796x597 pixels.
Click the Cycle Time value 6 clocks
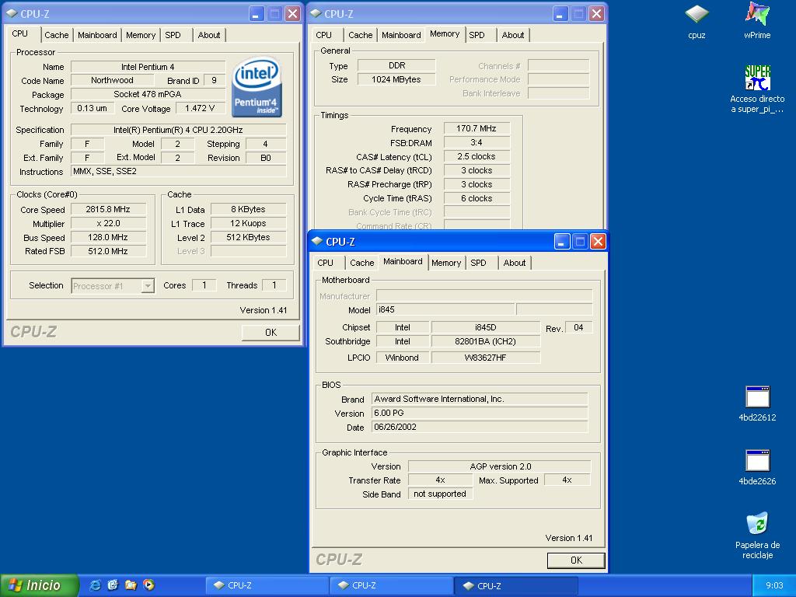pyautogui.click(x=477, y=198)
